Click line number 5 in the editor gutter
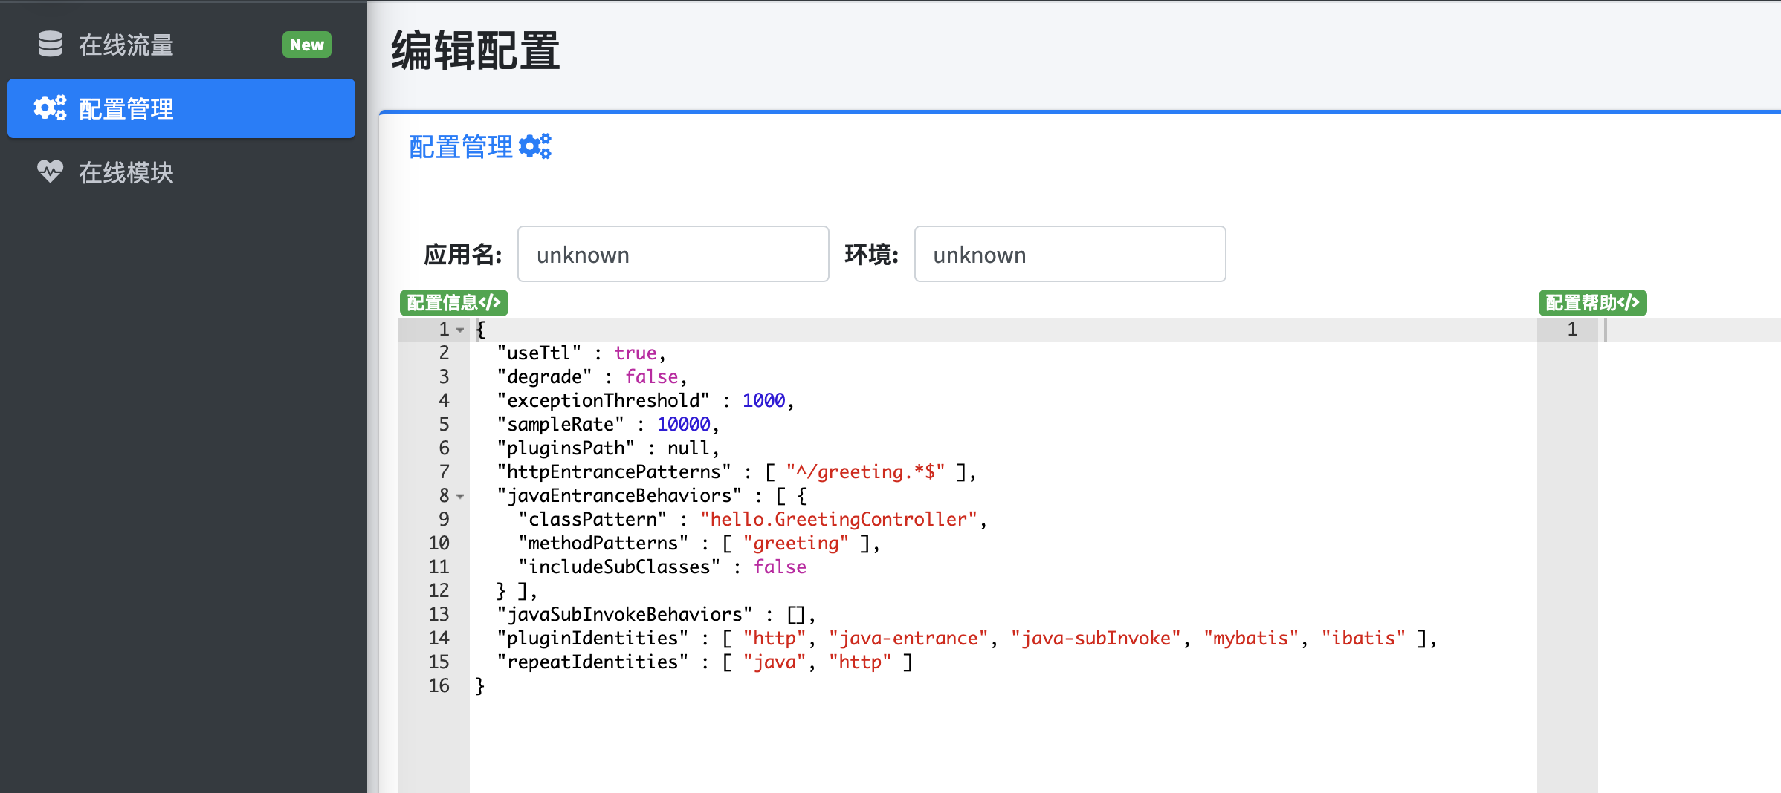Viewport: 1781px width, 793px height. (x=444, y=424)
